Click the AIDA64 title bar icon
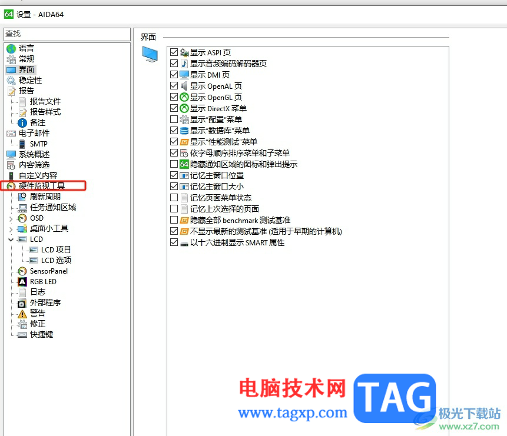Screen dimensions: 507x436 9,14
